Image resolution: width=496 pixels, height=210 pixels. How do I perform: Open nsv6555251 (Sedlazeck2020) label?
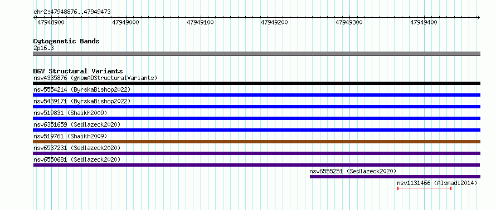(353, 171)
